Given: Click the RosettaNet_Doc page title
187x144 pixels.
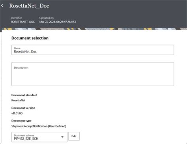Looking at the screenshot, I should pyautogui.click(x=29, y=6).
